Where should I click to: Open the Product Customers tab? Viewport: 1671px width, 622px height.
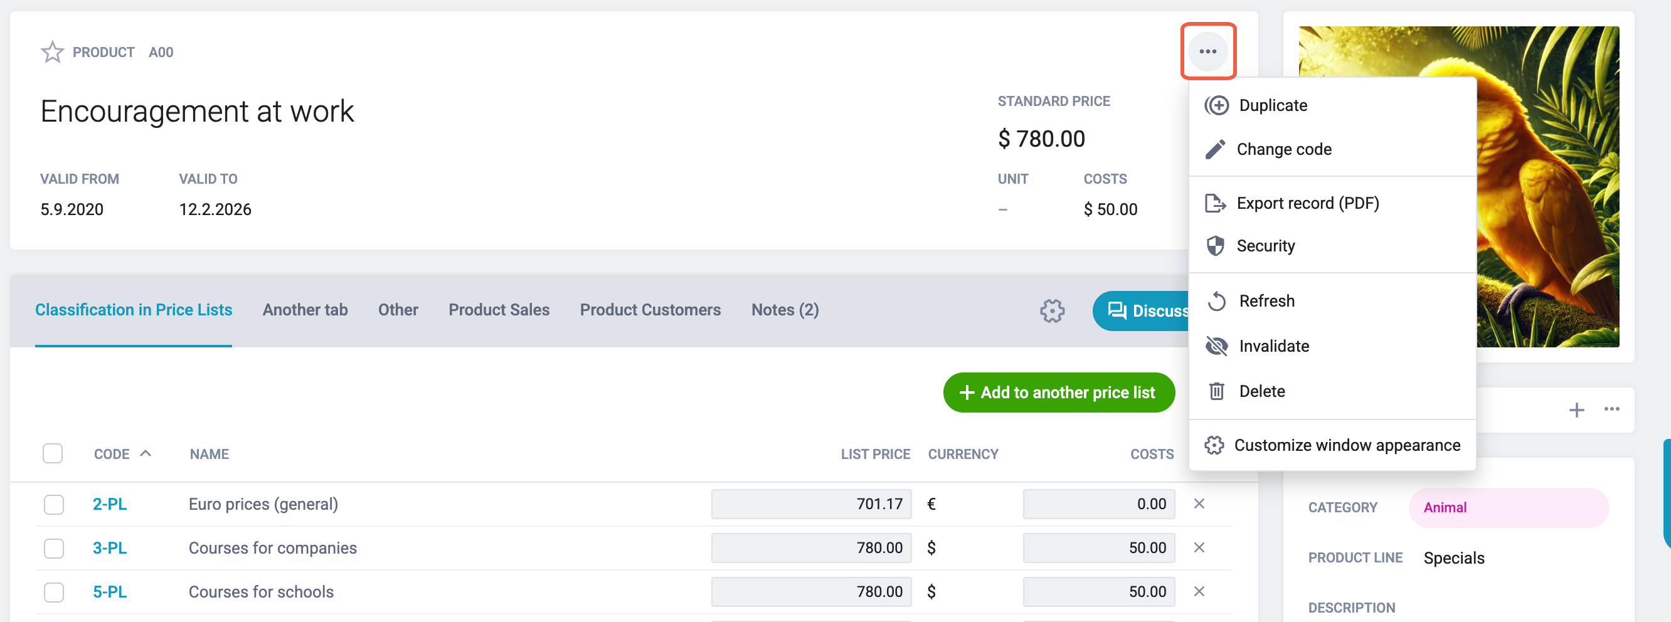coord(650,310)
